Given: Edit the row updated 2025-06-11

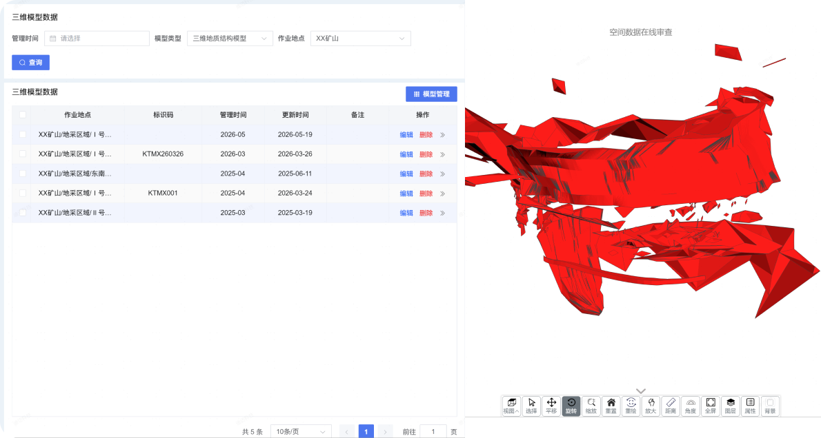Looking at the screenshot, I should 406,174.
